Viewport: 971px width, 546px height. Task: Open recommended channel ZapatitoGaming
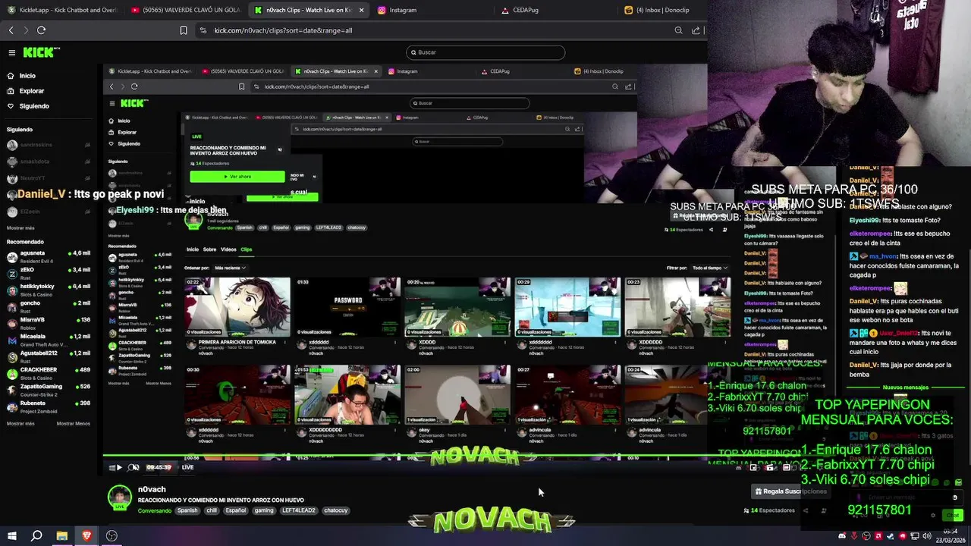click(49, 390)
